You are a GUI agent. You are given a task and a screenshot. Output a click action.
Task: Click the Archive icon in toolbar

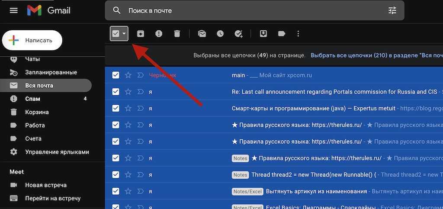tap(140, 34)
